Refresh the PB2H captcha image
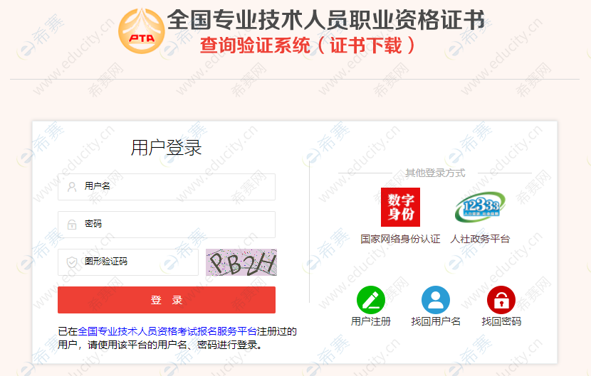The height and width of the screenshot is (376, 591). (x=241, y=262)
